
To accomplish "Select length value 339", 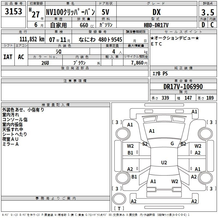I will [165, 98].
